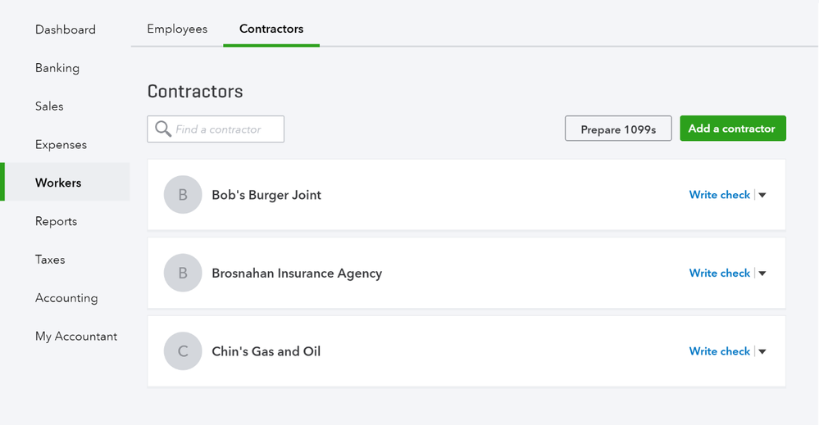Screen dimensions: 819x425
Task: Open the Expenses sidebar section
Action: 61,145
